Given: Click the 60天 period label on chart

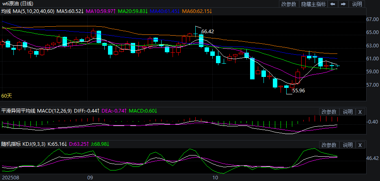Looking at the screenshot, I should coord(6,96).
